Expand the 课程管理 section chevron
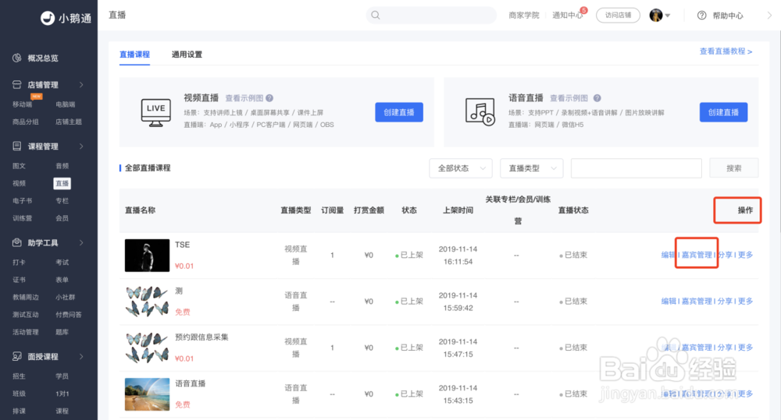 point(81,146)
